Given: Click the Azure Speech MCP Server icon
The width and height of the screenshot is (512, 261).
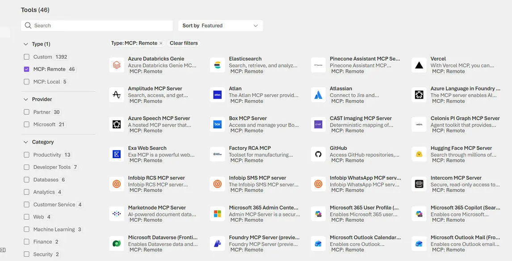Looking at the screenshot, I should [117, 124].
